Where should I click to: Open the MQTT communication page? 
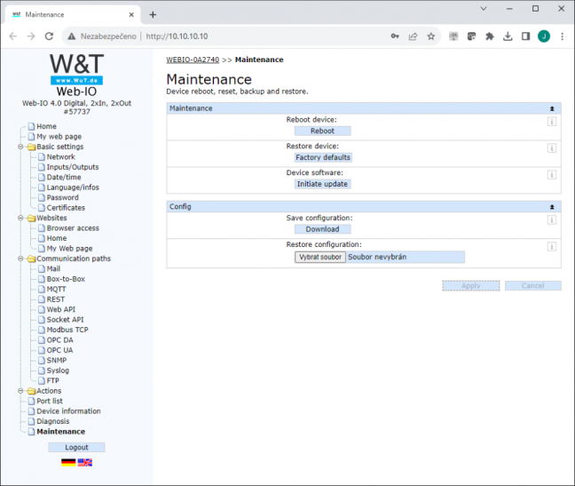click(56, 289)
